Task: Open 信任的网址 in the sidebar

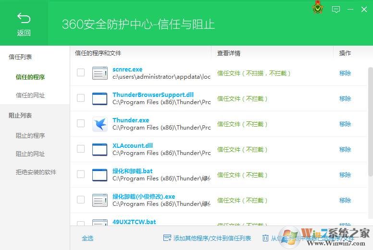Action: pos(30,95)
